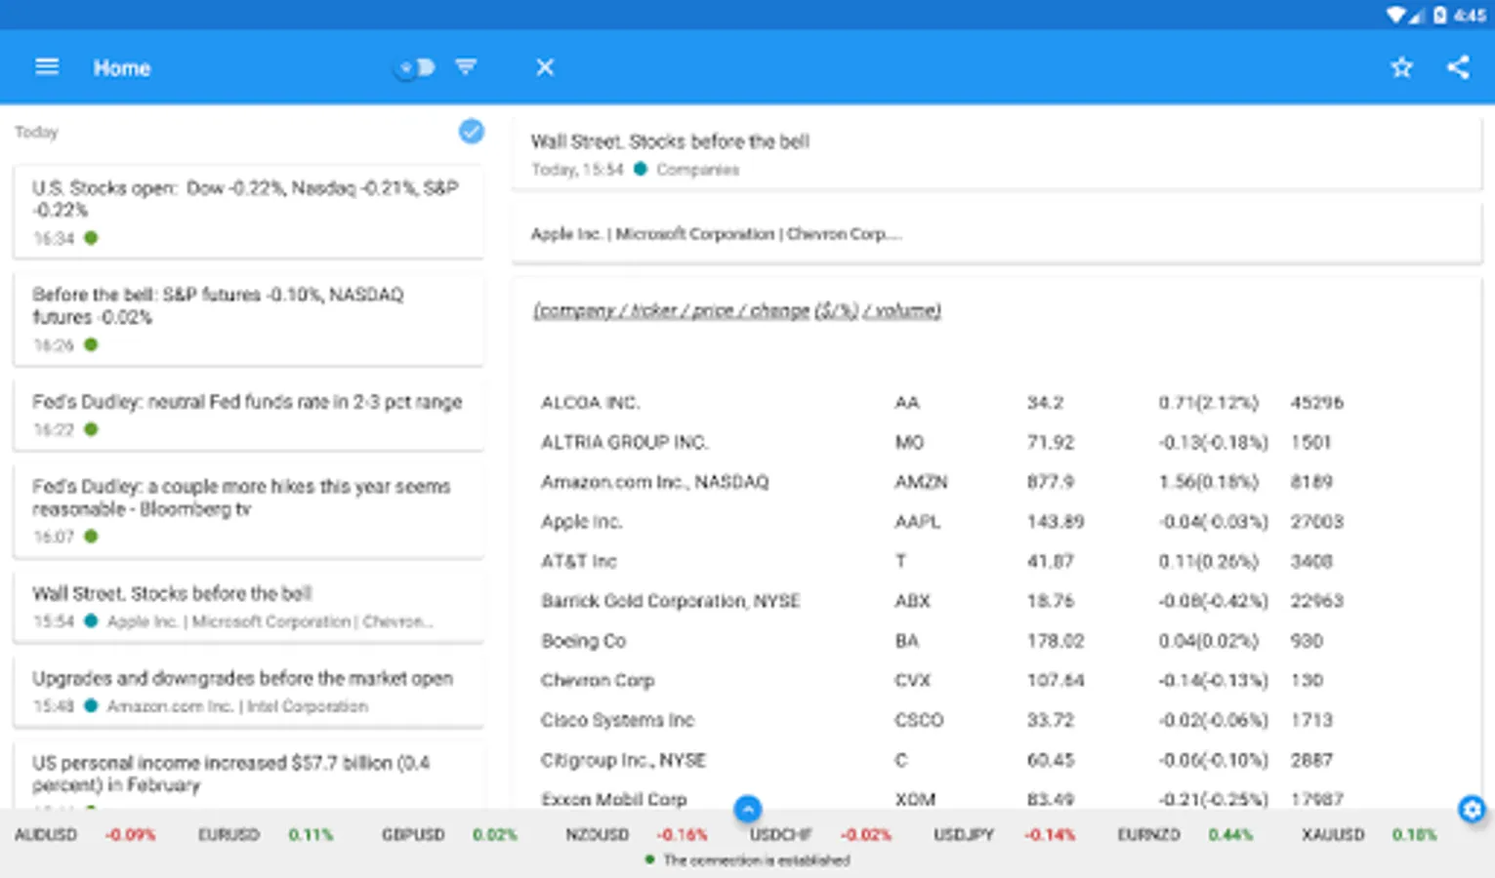The image size is (1495, 878).
Task: Open the news filter icon
Action: coord(467,67)
